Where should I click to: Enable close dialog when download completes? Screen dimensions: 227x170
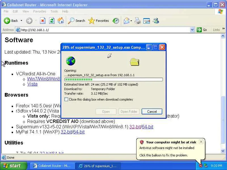tap(66, 99)
